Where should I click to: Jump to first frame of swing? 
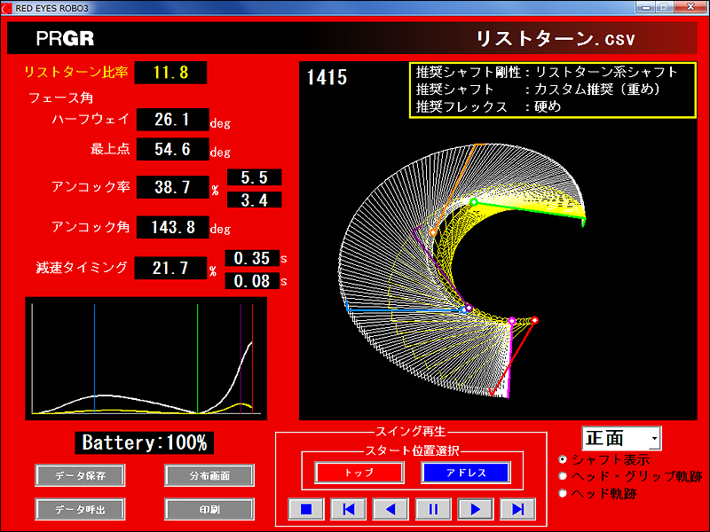[348, 509]
